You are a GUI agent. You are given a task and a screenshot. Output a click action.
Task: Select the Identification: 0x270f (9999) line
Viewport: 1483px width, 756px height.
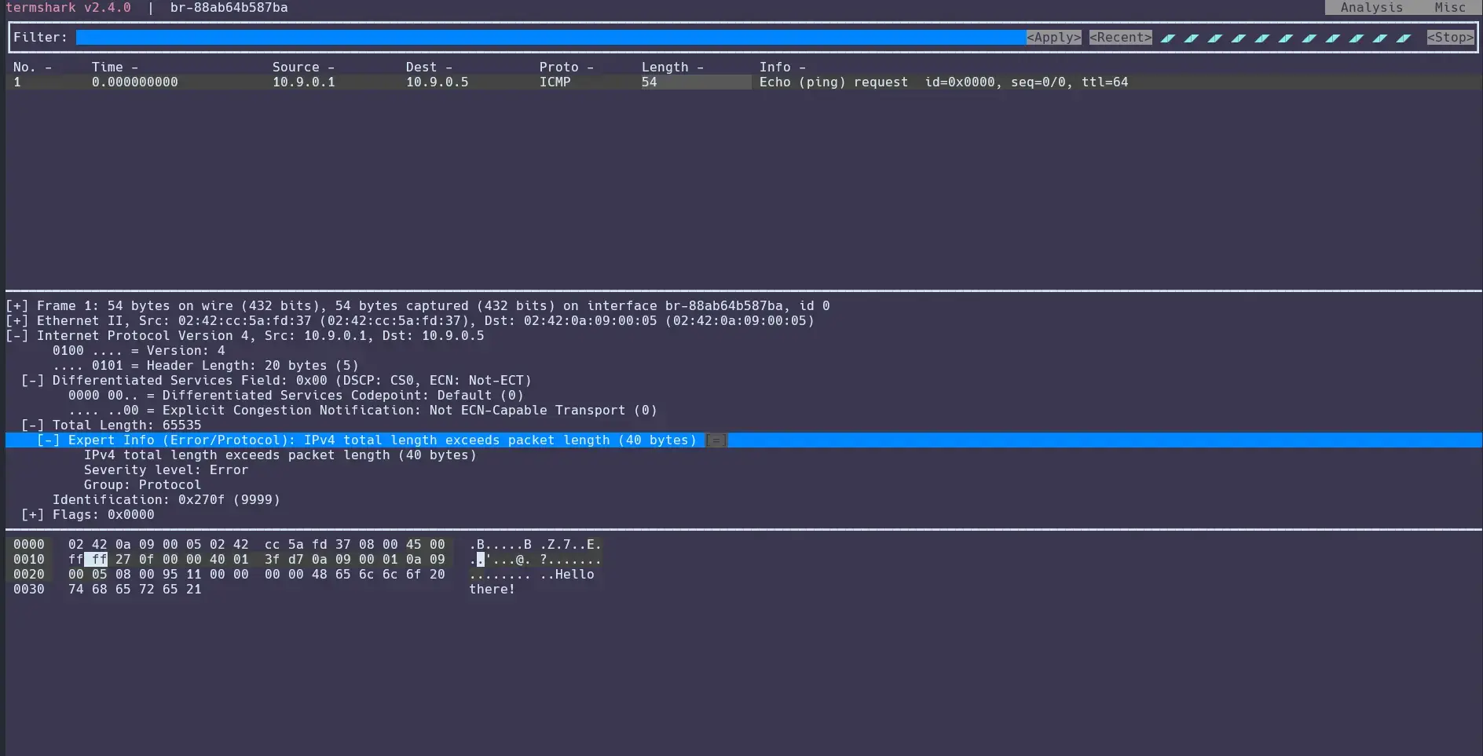pyautogui.click(x=166, y=500)
